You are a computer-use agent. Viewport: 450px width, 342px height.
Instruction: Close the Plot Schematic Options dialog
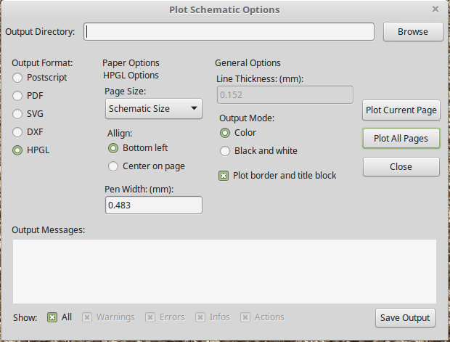click(435, 9)
